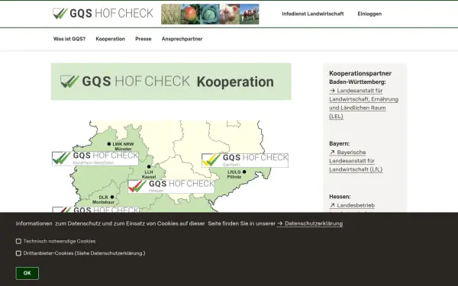
Task: Click the GQS Hof Check Kooperation banner
Action: pos(171,82)
